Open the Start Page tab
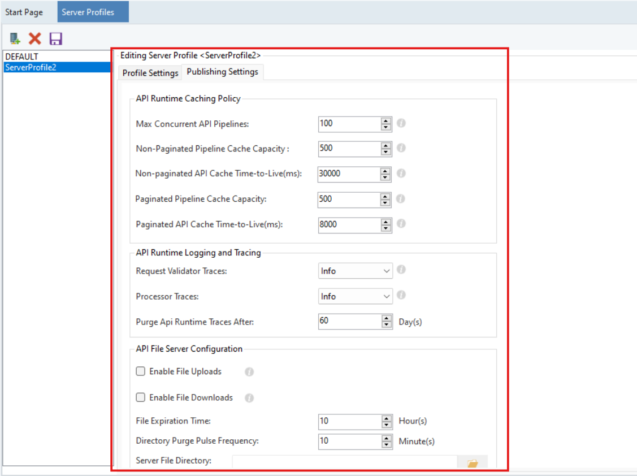Screen dimensions: 637x476 [x=24, y=12]
